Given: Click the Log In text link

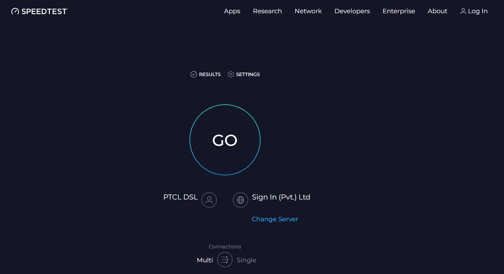Looking at the screenshot, I should click(477, 11).
